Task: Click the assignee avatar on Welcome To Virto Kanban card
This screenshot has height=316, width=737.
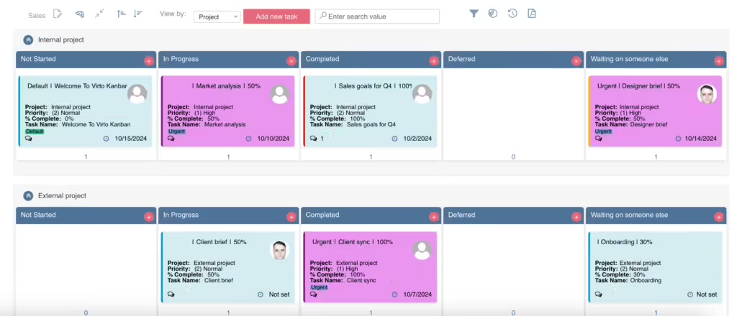Action: (137, 94)
